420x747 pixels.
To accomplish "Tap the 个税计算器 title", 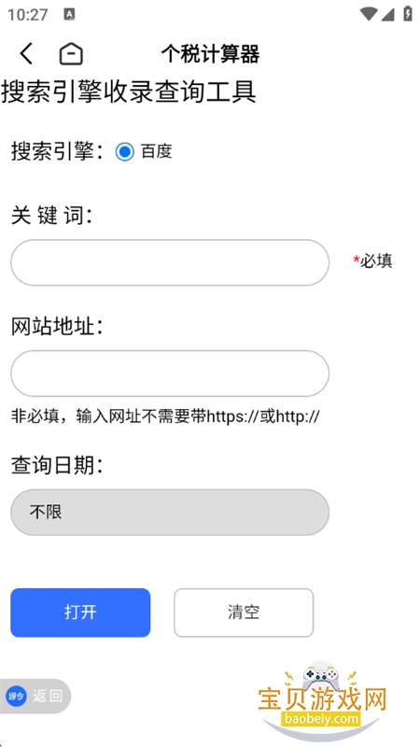I will pos(211,53).
